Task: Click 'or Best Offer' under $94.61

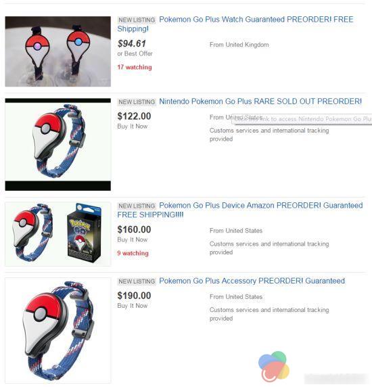Action: point(135,53)
